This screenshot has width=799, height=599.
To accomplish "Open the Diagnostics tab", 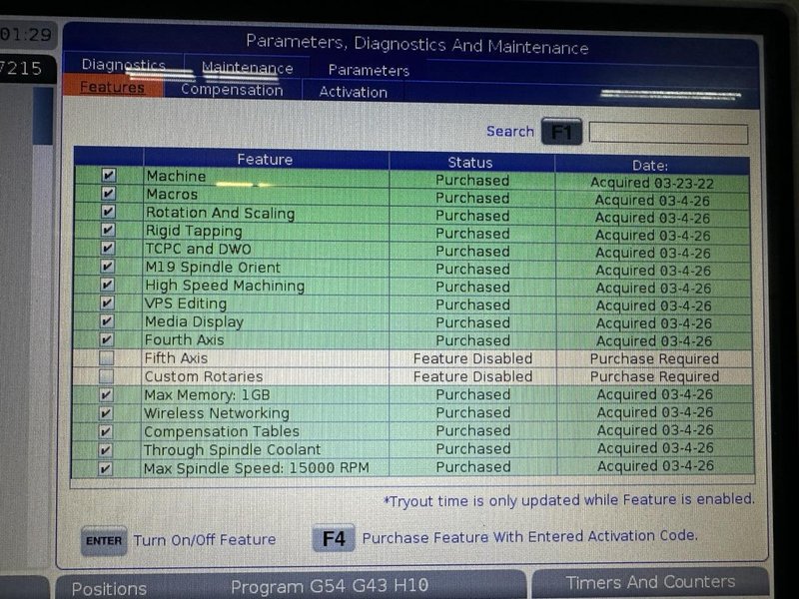I will pyautogui.click(x=123, y=65).
